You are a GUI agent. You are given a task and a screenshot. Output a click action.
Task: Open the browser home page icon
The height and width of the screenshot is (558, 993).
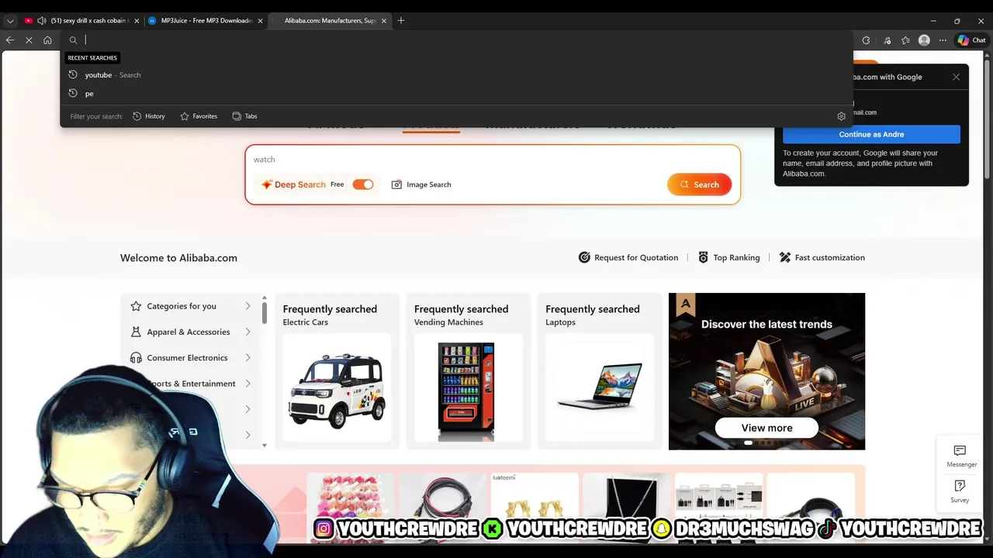click(x=47, y=40)
